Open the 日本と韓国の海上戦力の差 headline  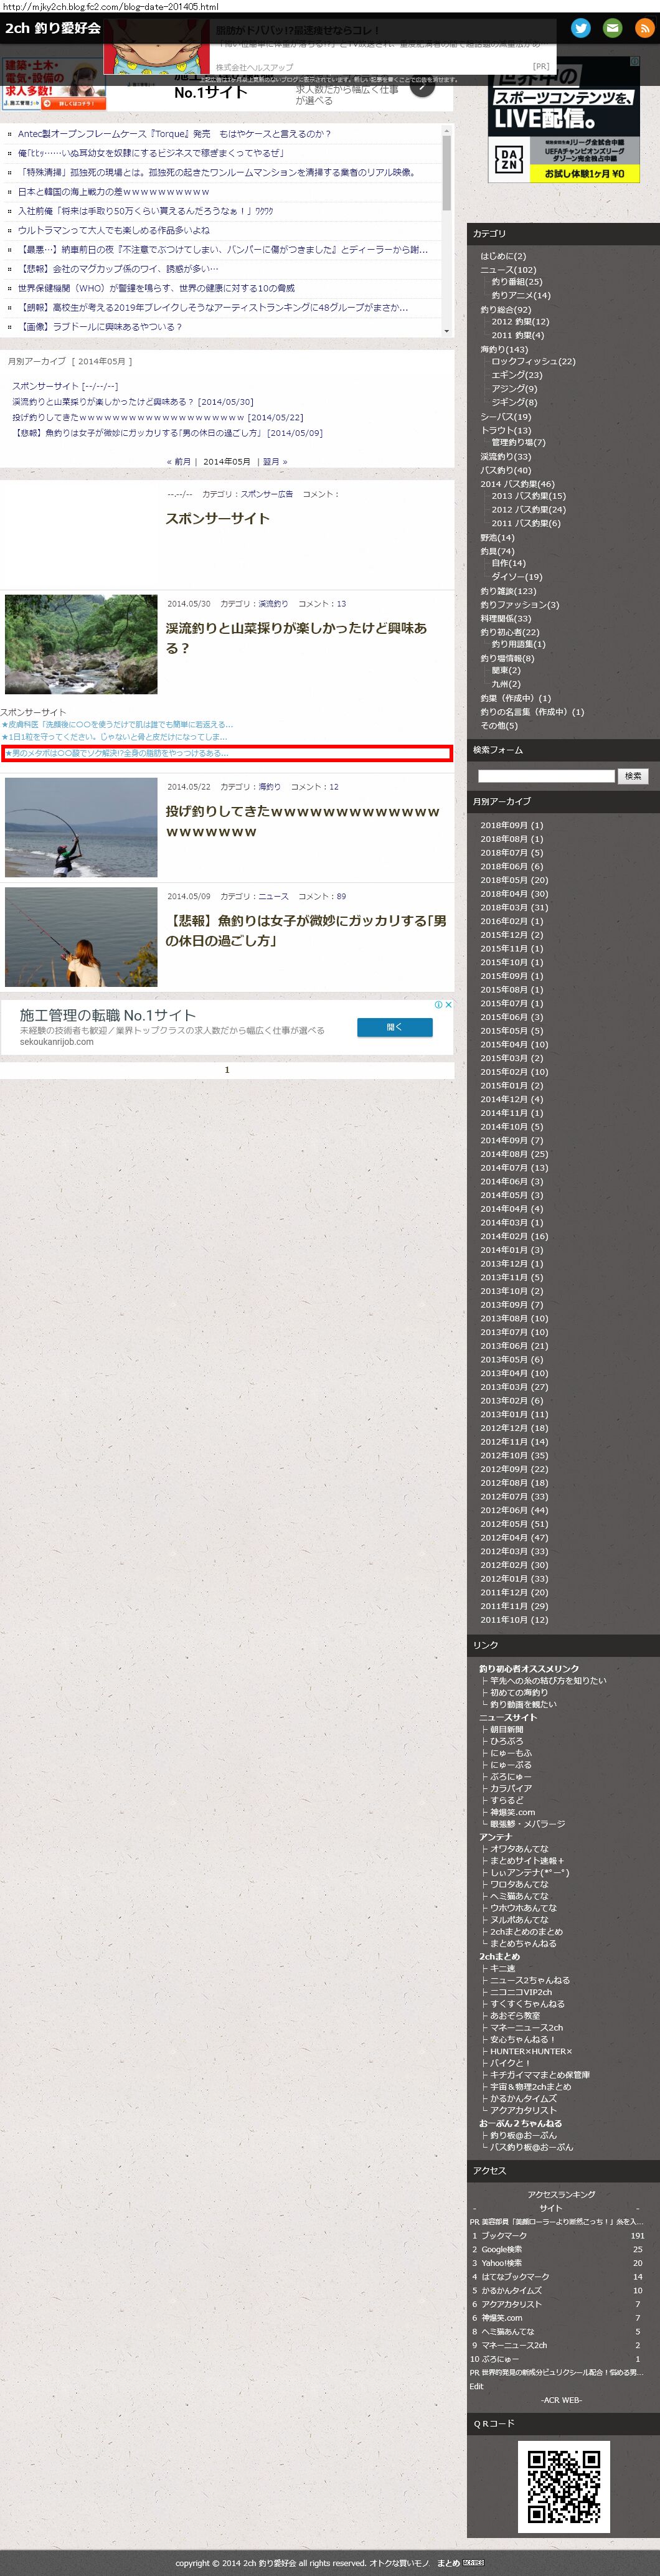click(113, 192)
